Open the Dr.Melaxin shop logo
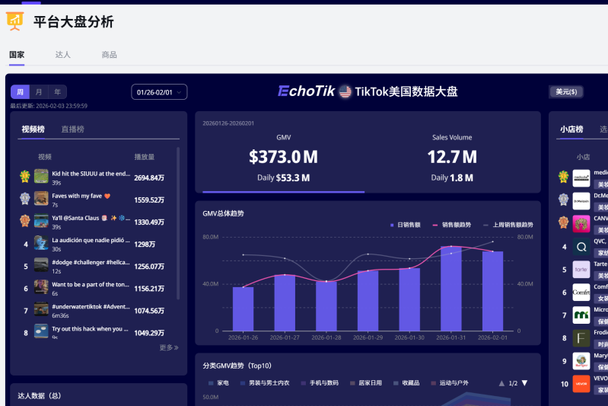The image size is (608, 406). click(x=581, y=201)
